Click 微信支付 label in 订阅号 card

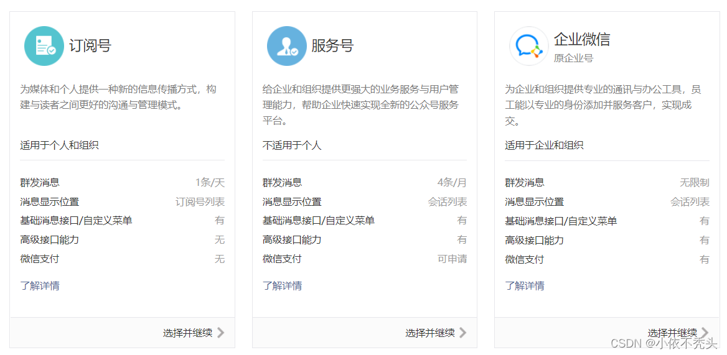(39, 259)
